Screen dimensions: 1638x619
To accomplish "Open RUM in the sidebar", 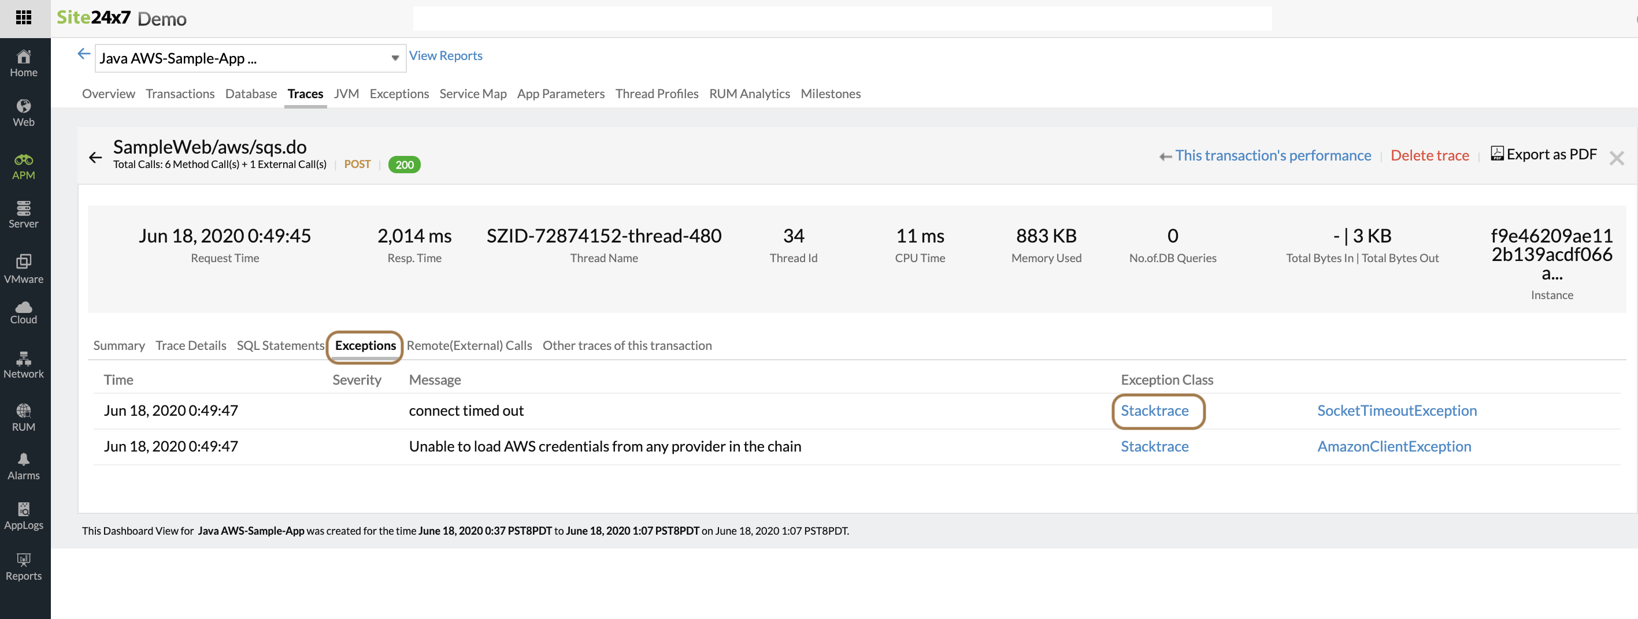I will 24,418.
